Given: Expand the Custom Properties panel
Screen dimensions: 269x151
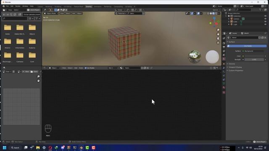Looking at the screenshot, I should coord(236,70).
